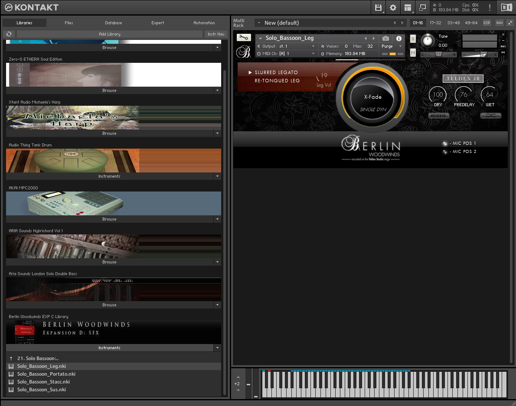Viewport: 516px width, 406px height.
Task: Expand Audio Thing Tank Drum options arrow
Action: tap(217, 176)
